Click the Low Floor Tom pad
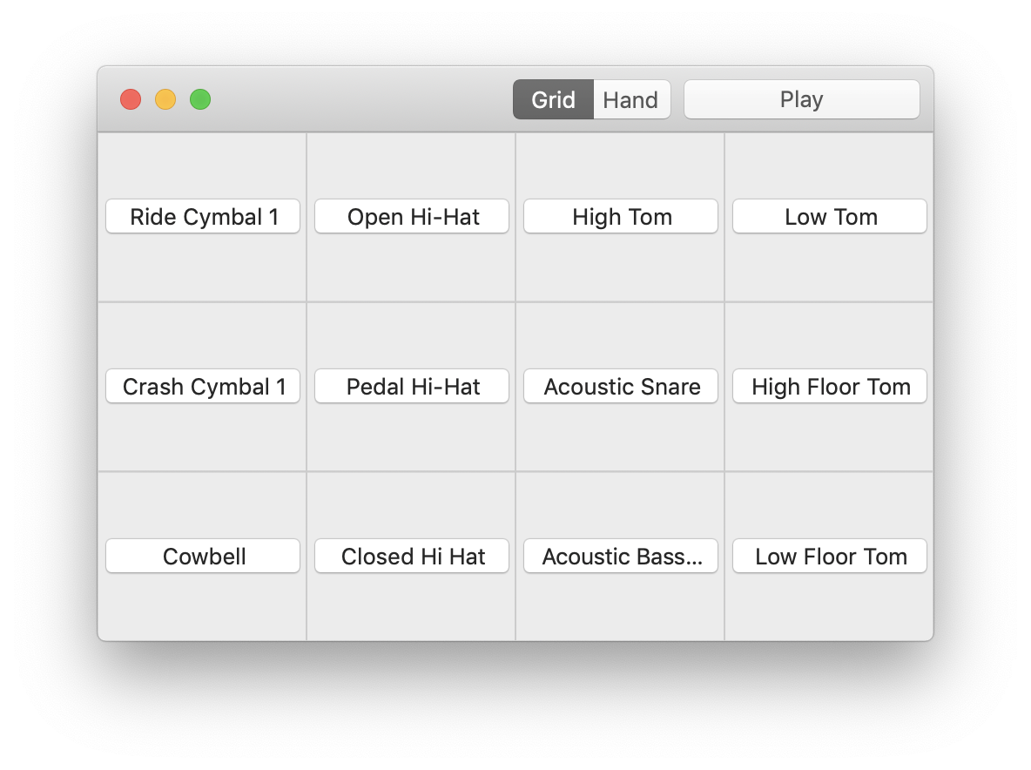The height and width of the screenshot is (770, 1031). click(x=830, y=556)
